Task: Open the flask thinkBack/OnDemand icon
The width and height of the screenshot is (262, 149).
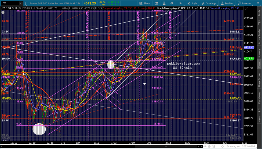Action: point(164,3)
